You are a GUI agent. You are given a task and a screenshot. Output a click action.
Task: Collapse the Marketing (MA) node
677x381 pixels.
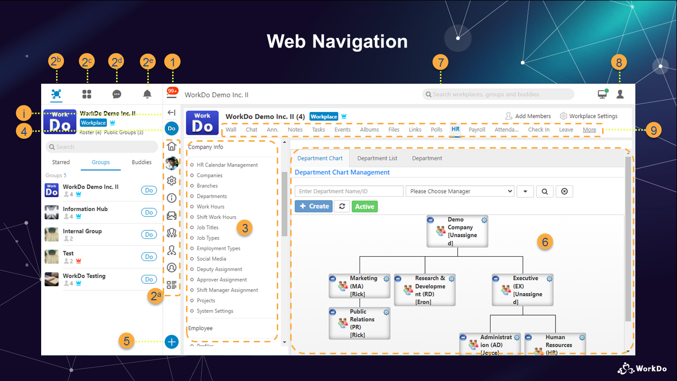click(333, 279)
